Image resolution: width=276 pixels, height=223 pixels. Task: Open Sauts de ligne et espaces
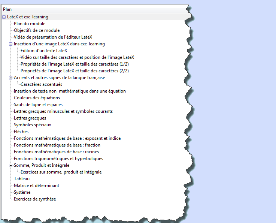pos(38,105)
